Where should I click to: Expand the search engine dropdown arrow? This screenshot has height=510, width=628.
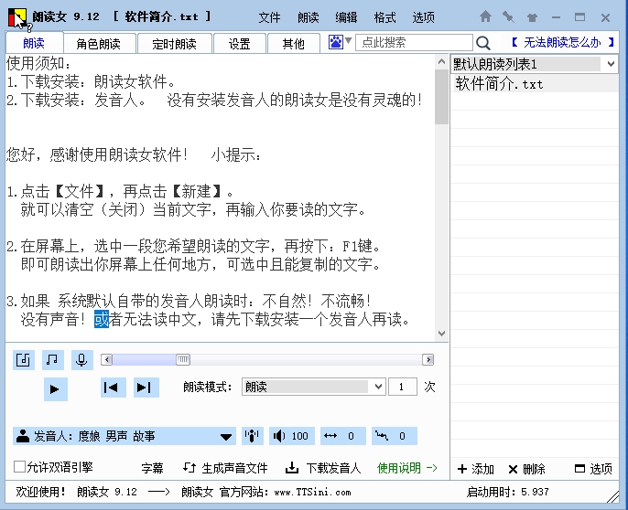coord(348,40)
